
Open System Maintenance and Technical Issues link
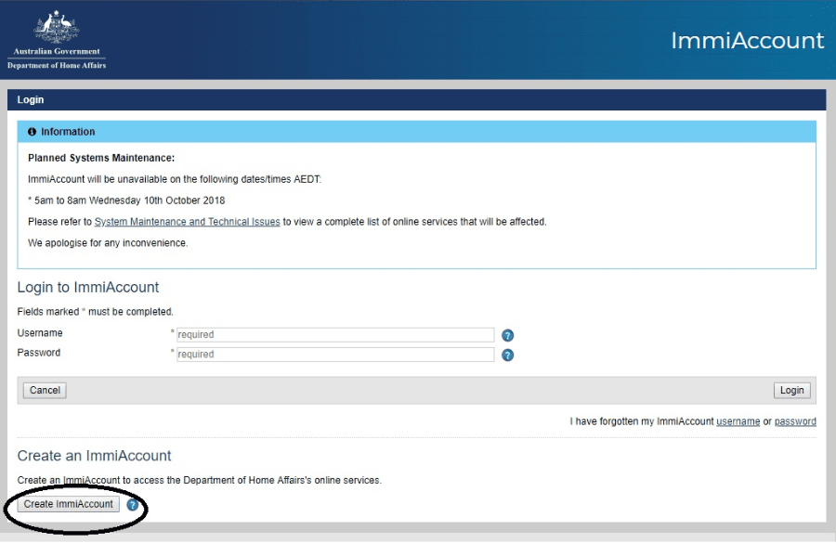(x=187, y=222)
